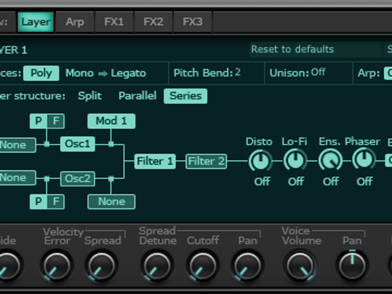The image size is (392, 294).
Task: Select the Filter 1 block
Action: click(155, 161)
